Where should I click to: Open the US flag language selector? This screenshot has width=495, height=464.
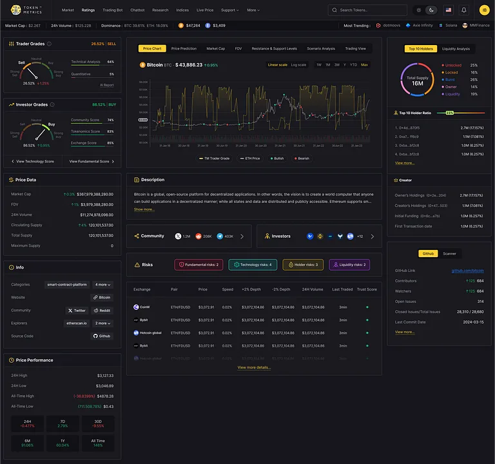[x=449, y=10]
